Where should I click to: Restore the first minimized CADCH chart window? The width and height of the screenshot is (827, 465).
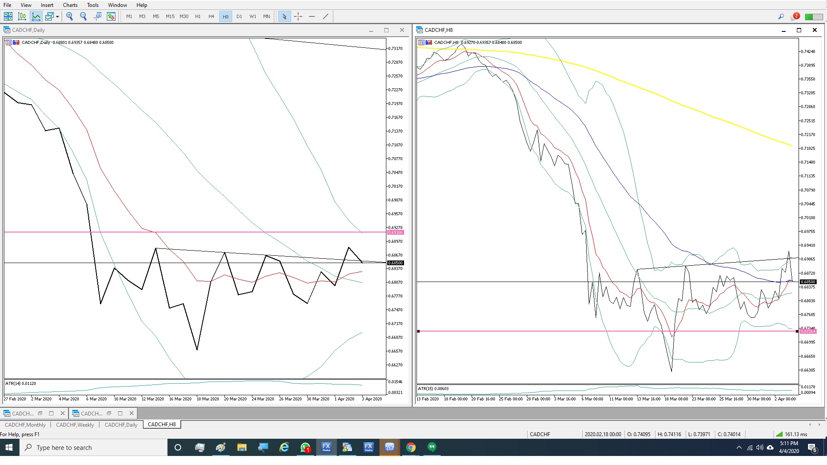click(40, 413)
